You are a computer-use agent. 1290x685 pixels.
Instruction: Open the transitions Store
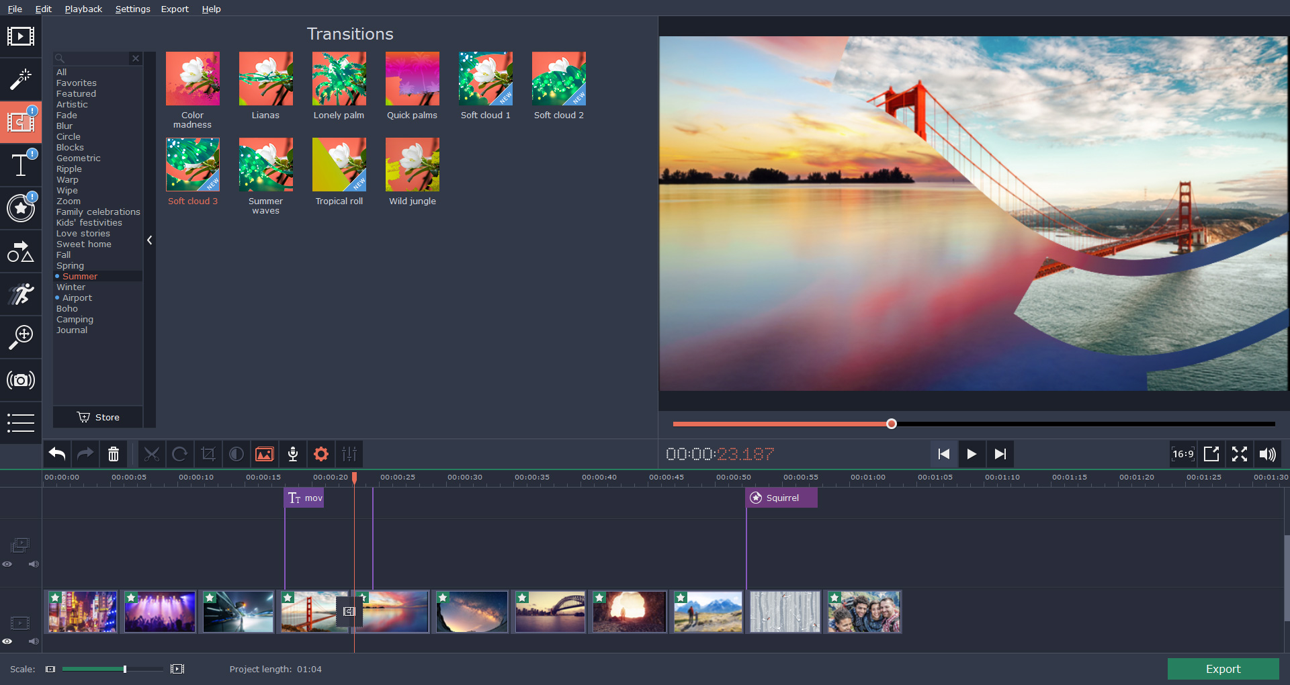97,417
